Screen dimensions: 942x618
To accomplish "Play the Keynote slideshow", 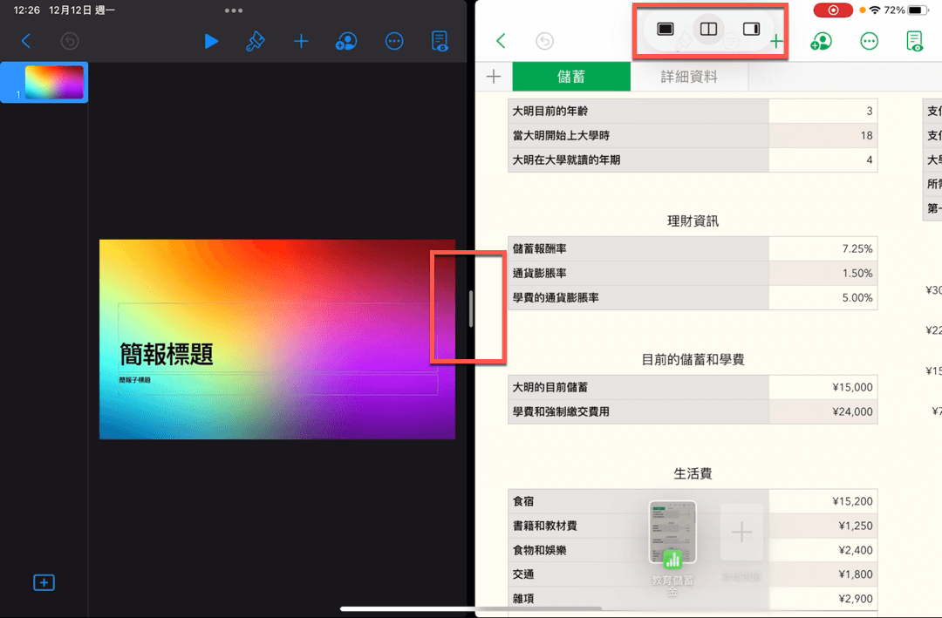I will pyautogui.click(x=211, y=41).
